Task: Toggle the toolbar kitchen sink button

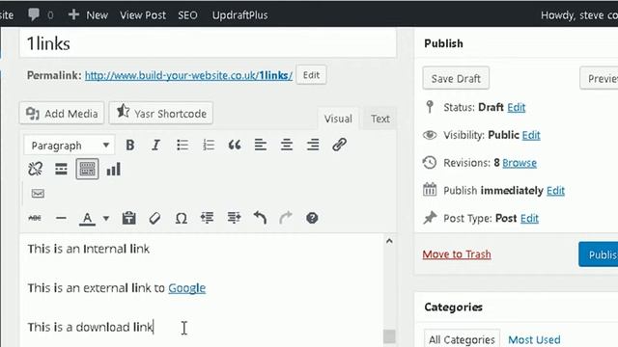Action: (x=87, y=170)
